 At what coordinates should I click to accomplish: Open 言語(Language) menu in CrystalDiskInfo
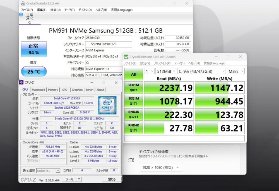[122, 10]
